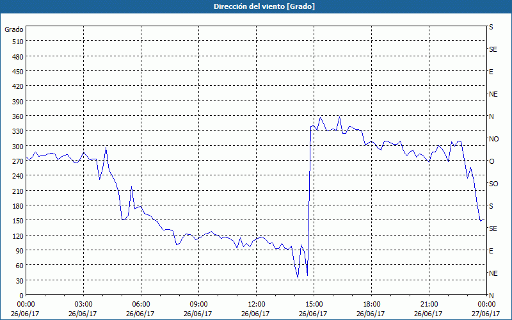Image resolution: width=512 pixels, height=320 pixels.
Task: Select the 'Grado' axis unit label
Action: click(14, 29)
